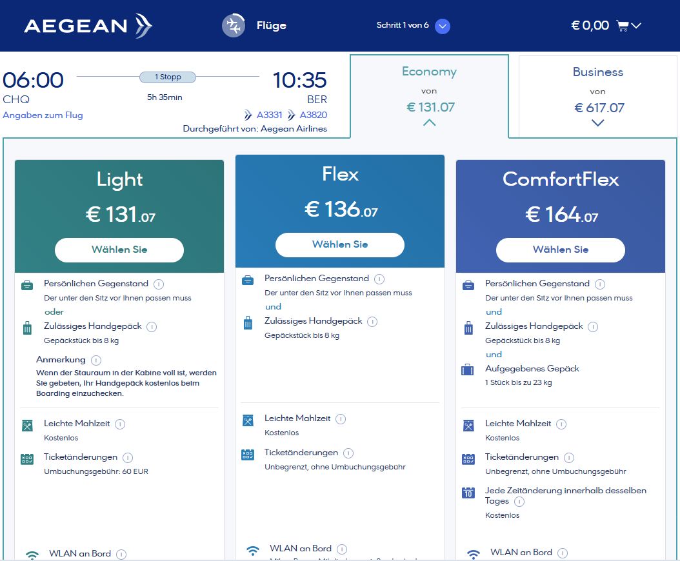Expand the Schritt 1 von 6 dropdown
The width and height of the screenshot is (680, 561).
pyautogui.click(x=442, y=26)
